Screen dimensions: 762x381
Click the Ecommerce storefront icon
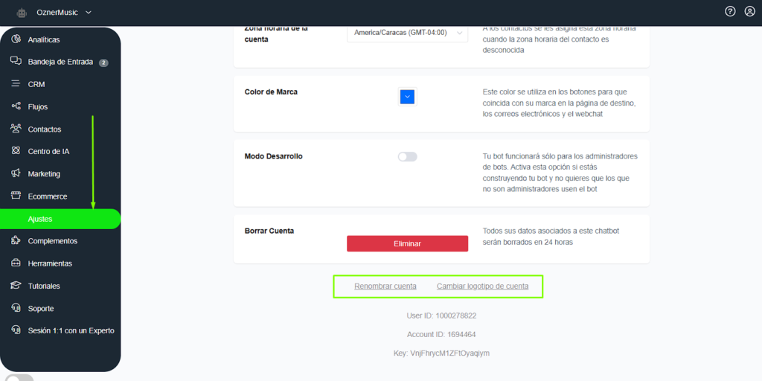pyautogui.click(x=16, y=196)
